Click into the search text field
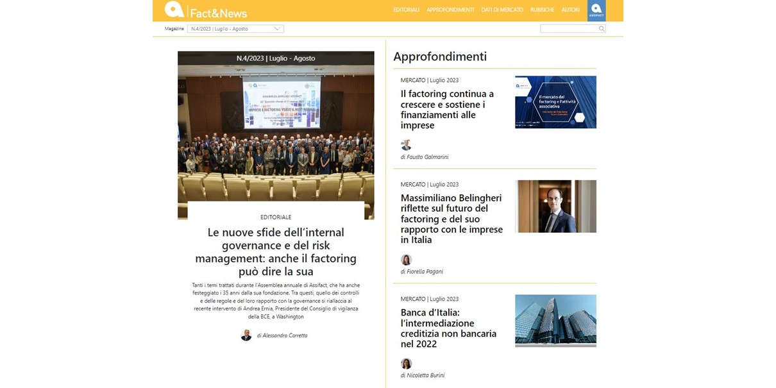 click(569, 29)
